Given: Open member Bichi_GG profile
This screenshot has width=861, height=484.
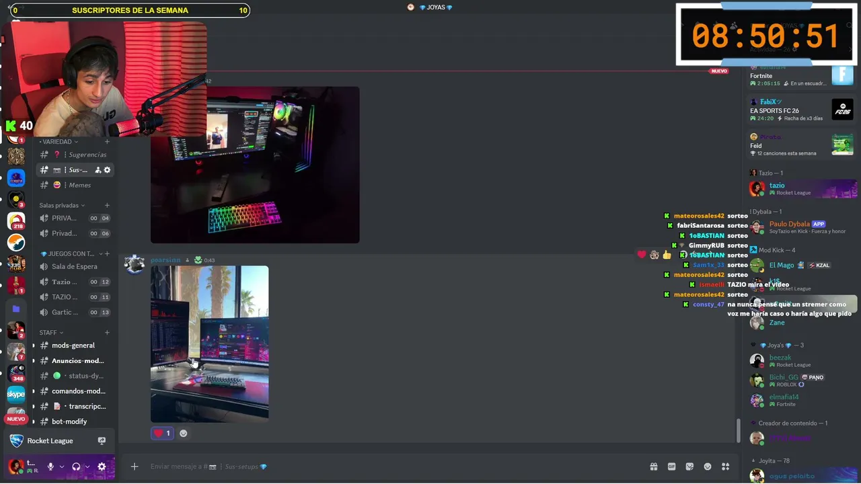Looking at the screenshot, I should [802, 380].
